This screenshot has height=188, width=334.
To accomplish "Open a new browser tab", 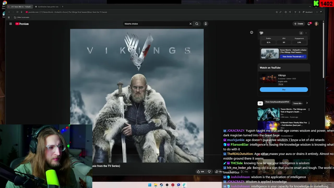I will 62,7.
